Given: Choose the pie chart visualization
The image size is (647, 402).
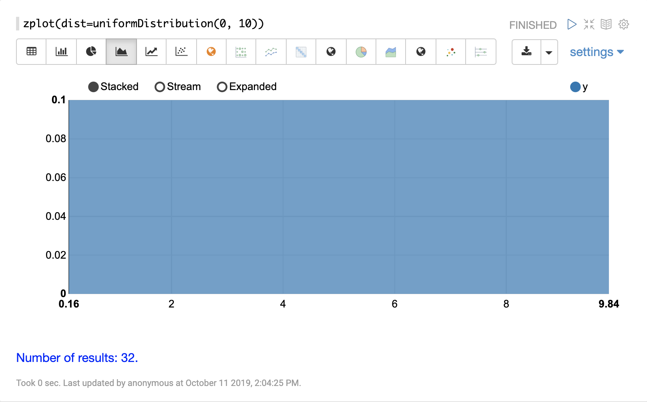Looking at the screenshot, I should click(x=91, y=52).
